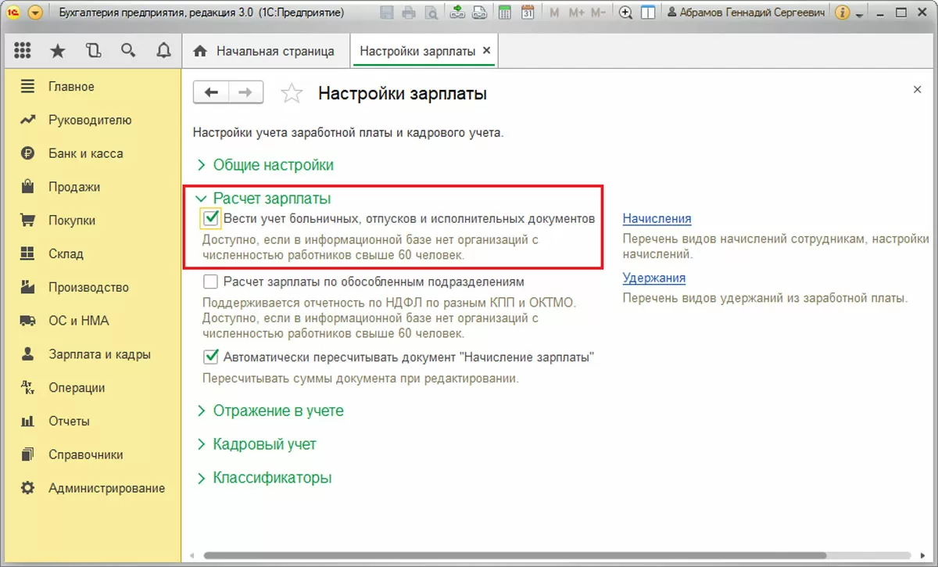Image resolution: width=938 pixels, height=567 pixels.
Task: Click the M memory button
Action: [554, 13]
